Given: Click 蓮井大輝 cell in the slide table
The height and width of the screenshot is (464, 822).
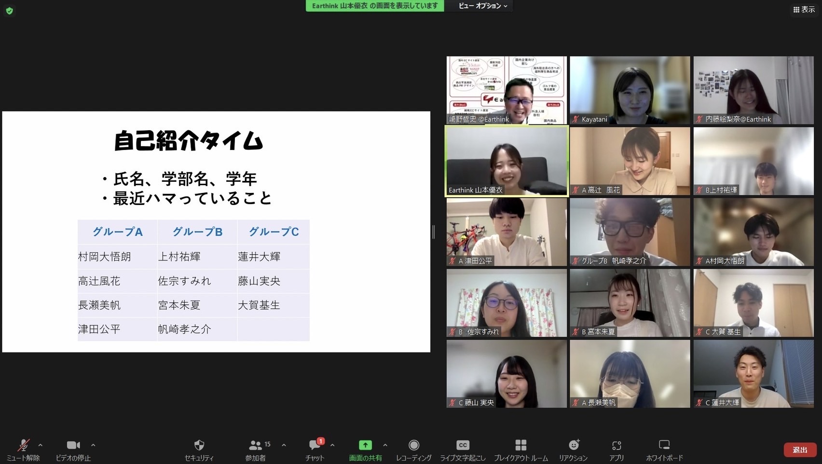Looking at the screenshot, I should [x=274, y=257].
